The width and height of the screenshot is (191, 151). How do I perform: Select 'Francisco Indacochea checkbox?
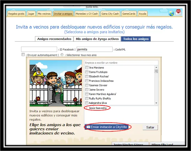[87, 81]
